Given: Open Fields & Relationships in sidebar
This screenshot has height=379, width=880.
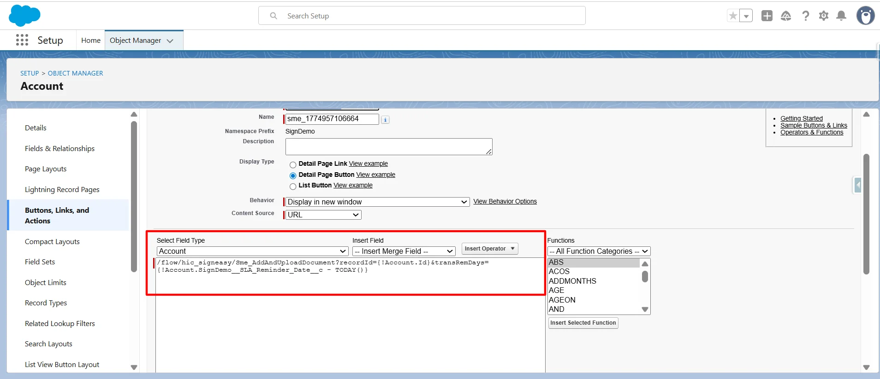Looking at the screenshot, I should tap(59, 148).
